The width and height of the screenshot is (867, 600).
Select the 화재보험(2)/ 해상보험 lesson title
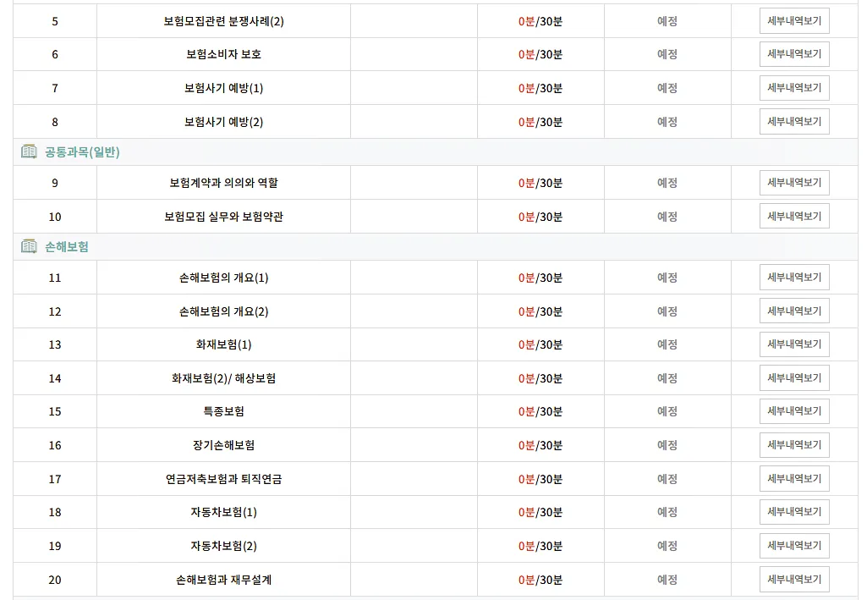(x=221, y=377)
